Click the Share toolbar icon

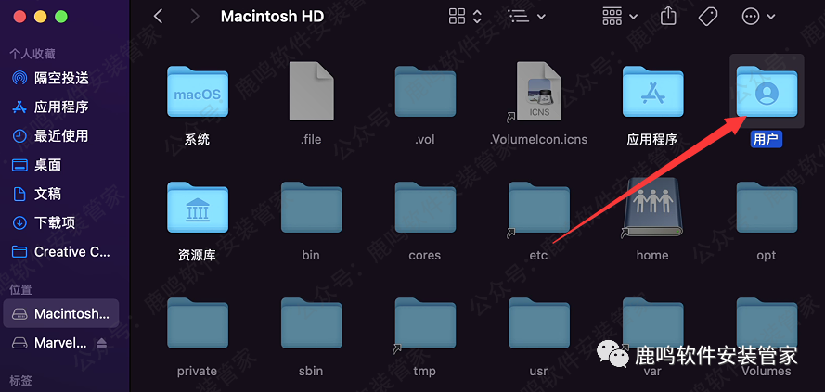(x=668, y=17)
